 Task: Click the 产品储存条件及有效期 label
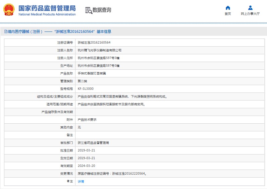57,112
